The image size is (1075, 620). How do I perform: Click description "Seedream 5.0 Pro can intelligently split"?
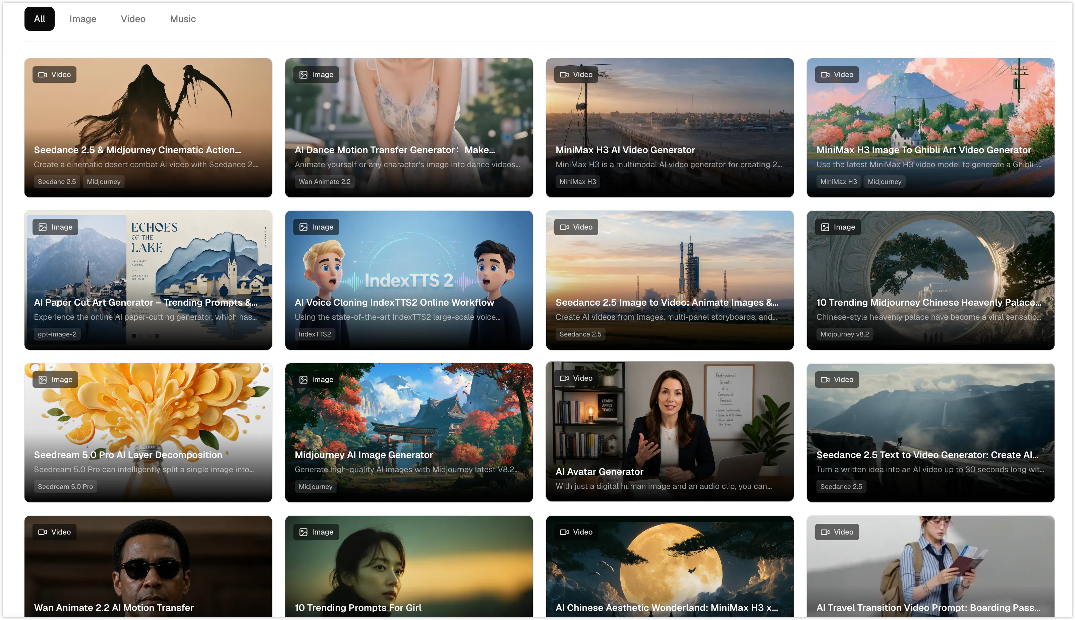(144, 469)
